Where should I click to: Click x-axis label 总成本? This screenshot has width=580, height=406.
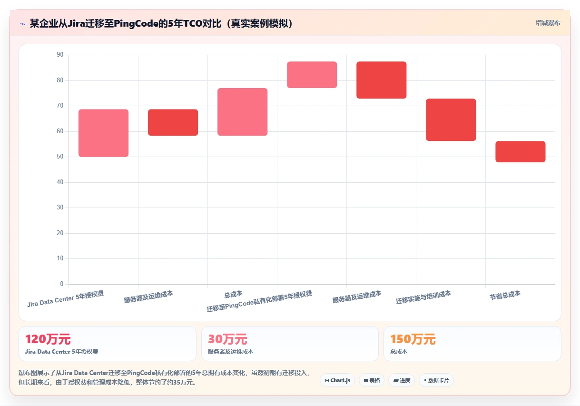[233, 294]
